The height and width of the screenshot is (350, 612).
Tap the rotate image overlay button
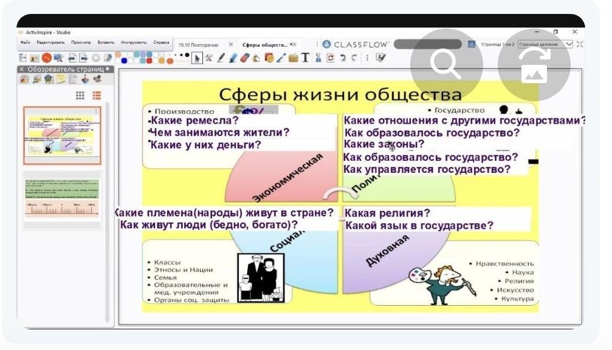[x=534, y=65]
